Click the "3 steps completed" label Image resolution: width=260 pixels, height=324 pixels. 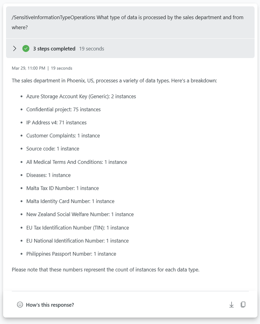click(x=54, y=49)
